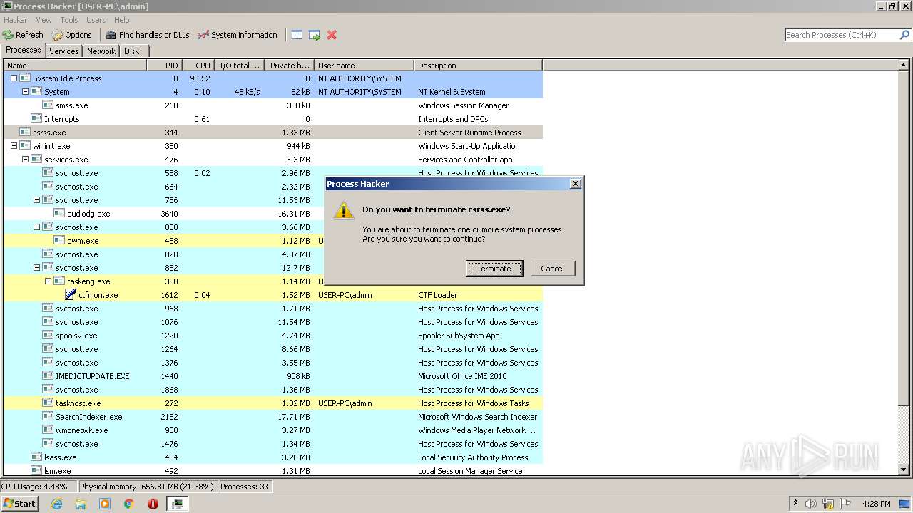The image size is (913, 513).
Task: Collapse the System tree node
Action: [x=25, y=92]
